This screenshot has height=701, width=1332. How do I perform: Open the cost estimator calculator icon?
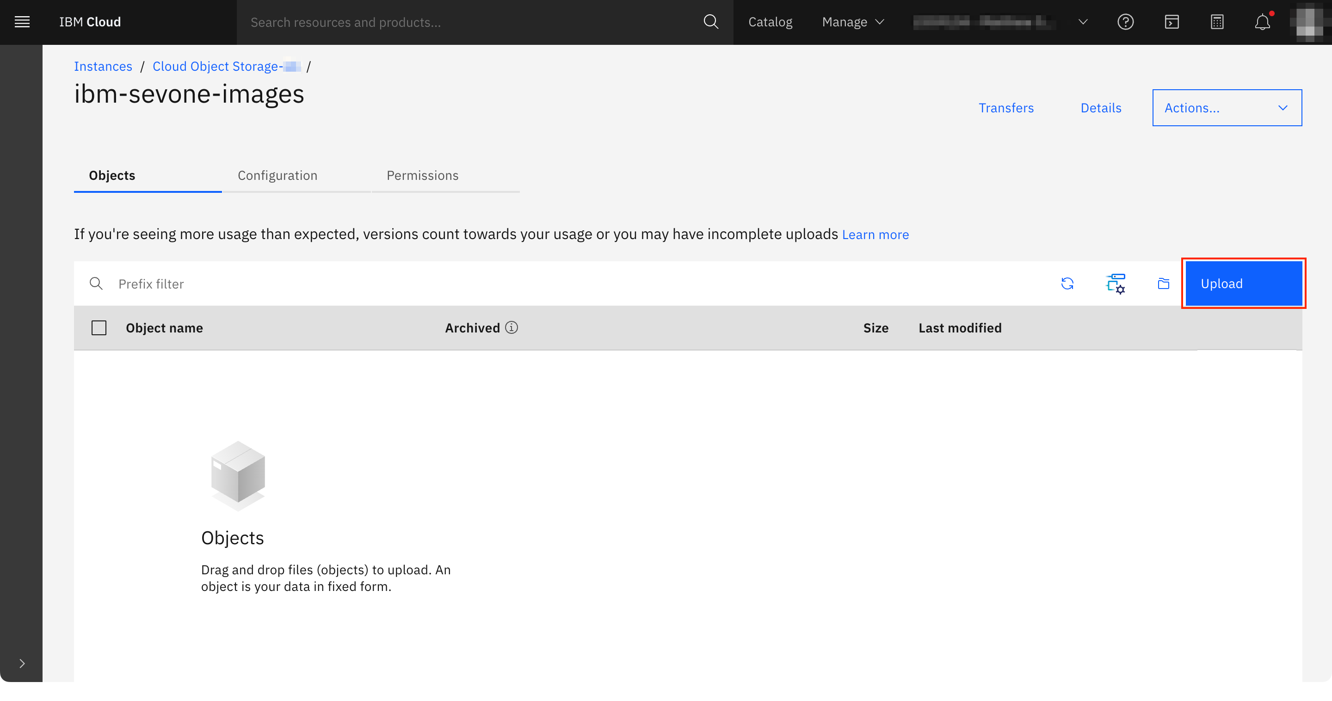pos(1217,22)
